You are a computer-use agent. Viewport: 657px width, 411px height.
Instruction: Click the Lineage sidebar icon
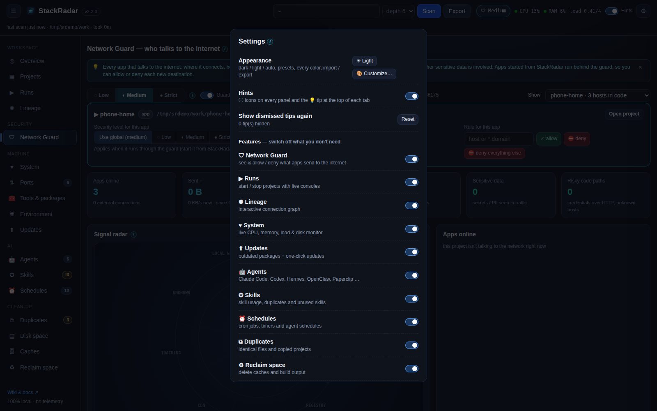pos(12,108)
